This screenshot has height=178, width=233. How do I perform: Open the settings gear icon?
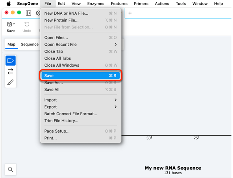(38, 13)
